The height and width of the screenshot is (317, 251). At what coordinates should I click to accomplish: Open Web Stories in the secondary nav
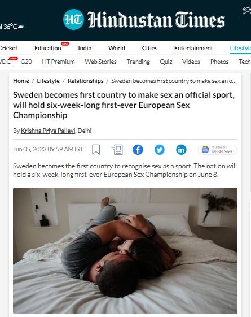click(x=100, y=62)
